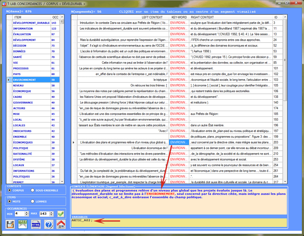Image resolution: width=304 pixels, height=236 pixels.
Task: Return to main menu with house icon
Action: 61,224
